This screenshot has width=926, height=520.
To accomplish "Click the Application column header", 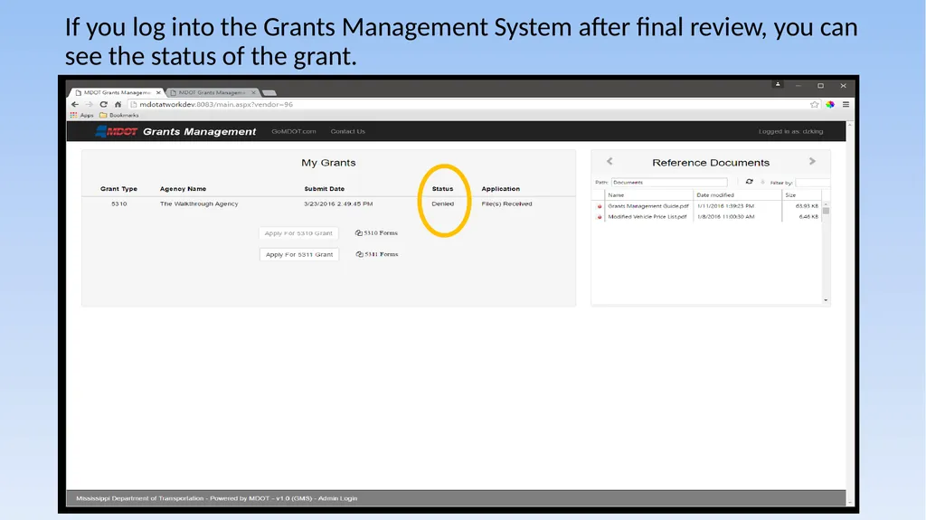I will tap(501, 189).
